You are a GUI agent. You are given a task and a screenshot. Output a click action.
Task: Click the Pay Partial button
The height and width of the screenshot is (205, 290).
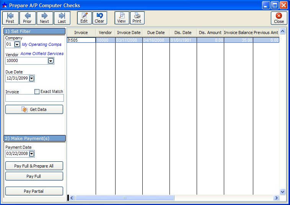pyautogui.click(x=34, y=191)
